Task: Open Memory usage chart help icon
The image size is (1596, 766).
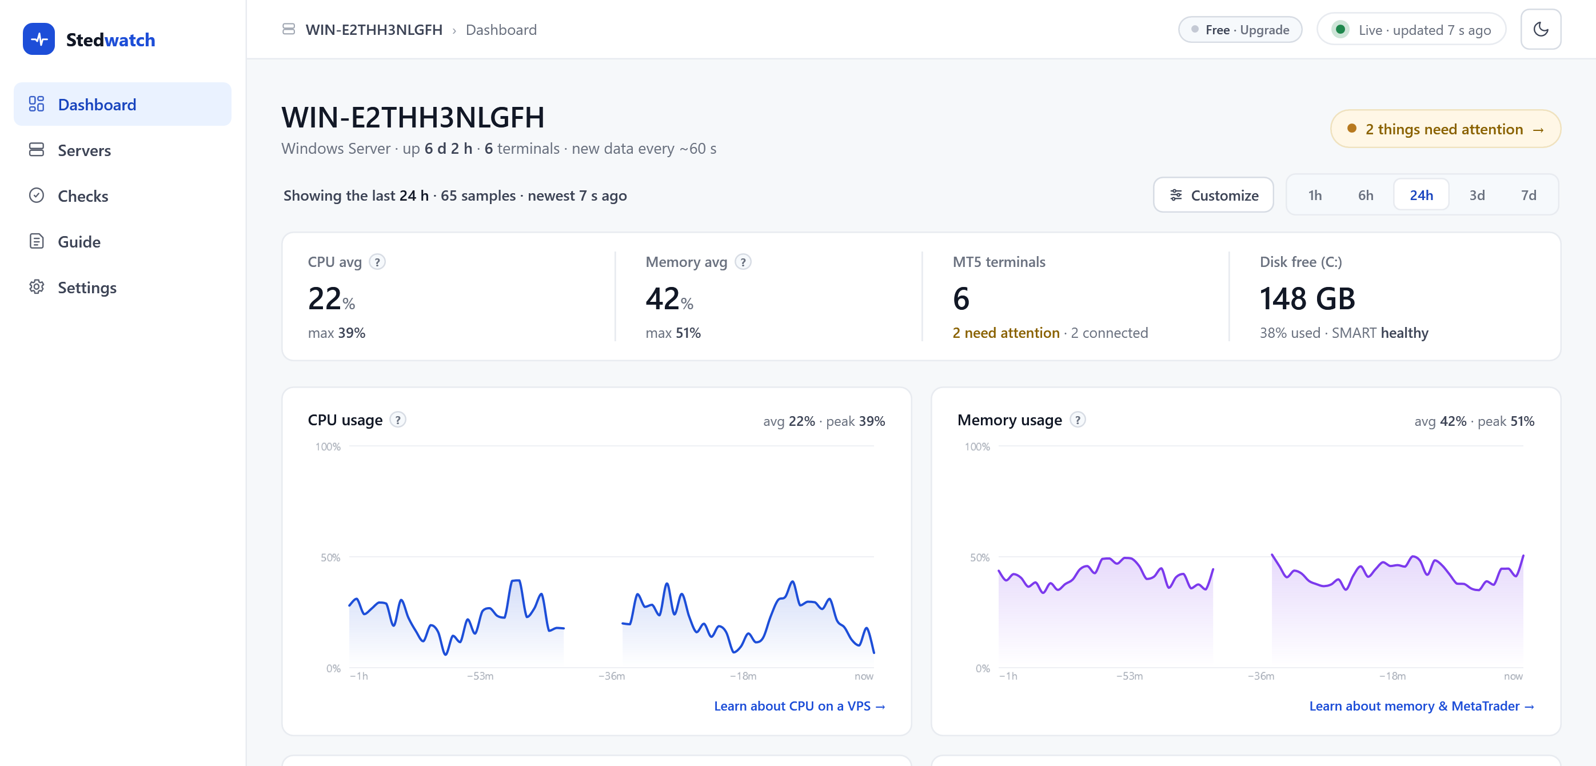Action: coord(1078,420)
